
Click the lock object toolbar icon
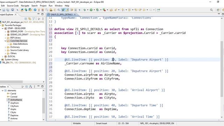point(51,10)
